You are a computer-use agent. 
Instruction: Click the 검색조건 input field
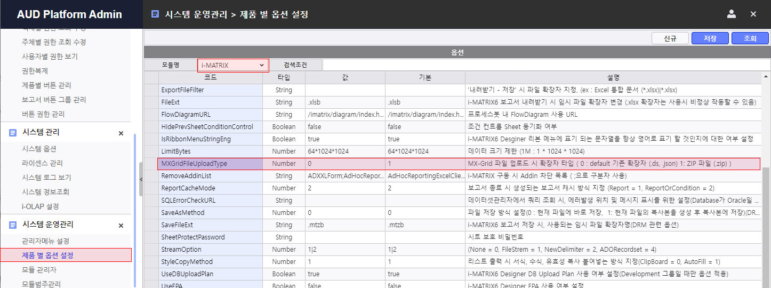(545, 65)
